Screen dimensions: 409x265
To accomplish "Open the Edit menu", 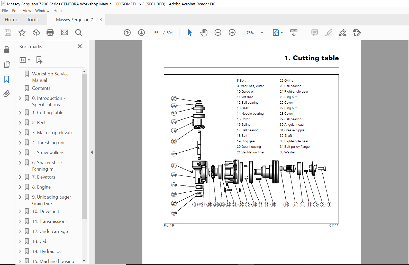I will click(x=15, y=11).
